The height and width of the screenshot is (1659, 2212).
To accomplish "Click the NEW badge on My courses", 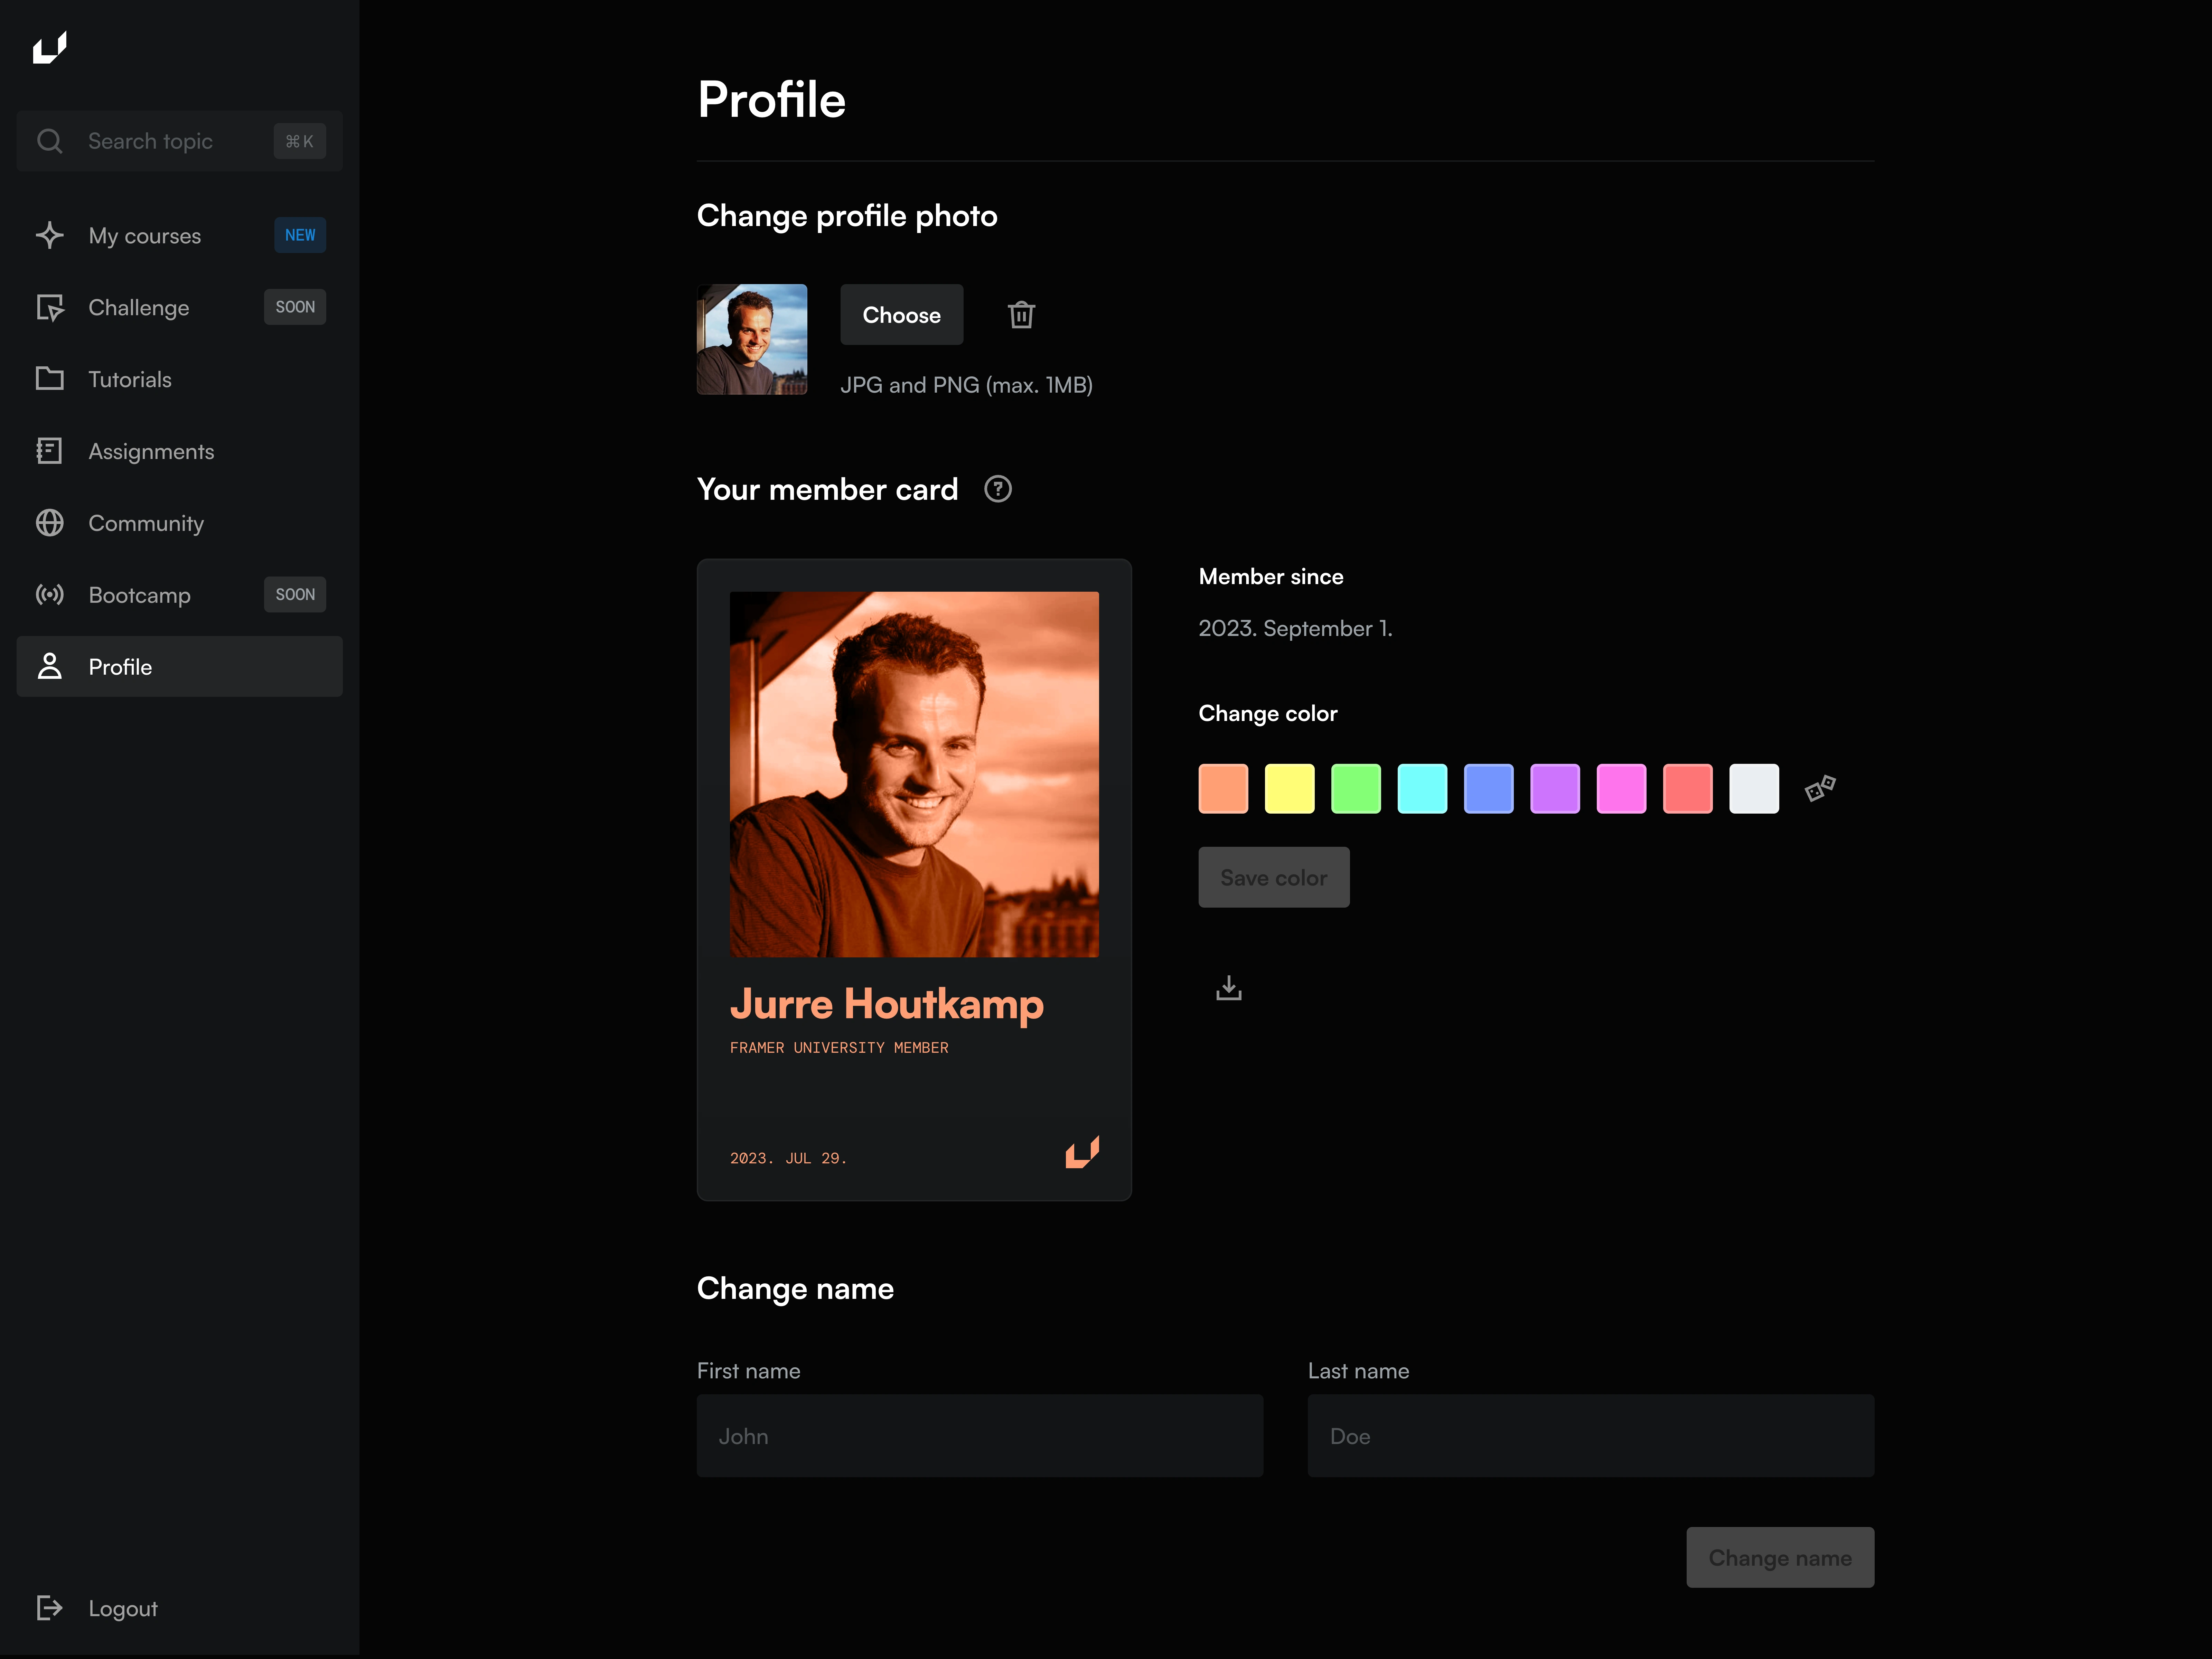I will (300, 235).
